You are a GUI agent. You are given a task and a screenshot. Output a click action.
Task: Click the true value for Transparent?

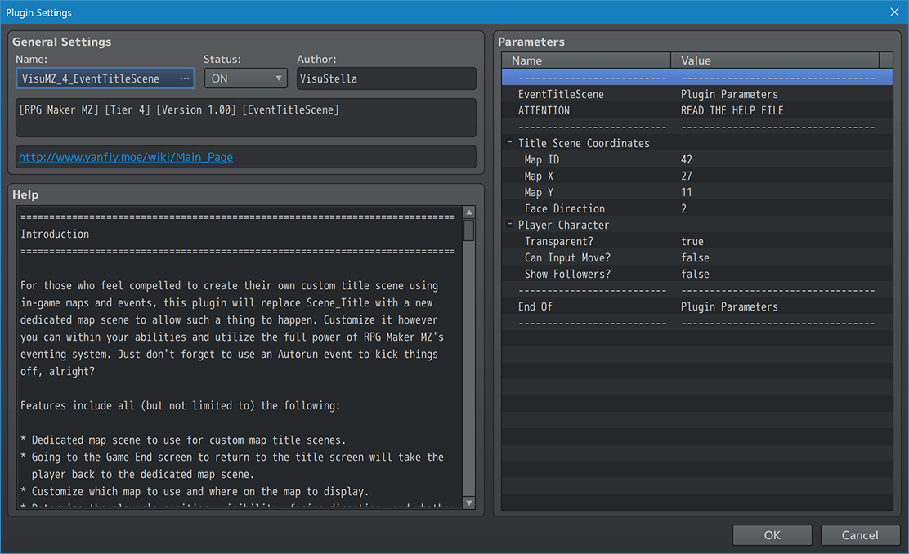click(692, 241)
